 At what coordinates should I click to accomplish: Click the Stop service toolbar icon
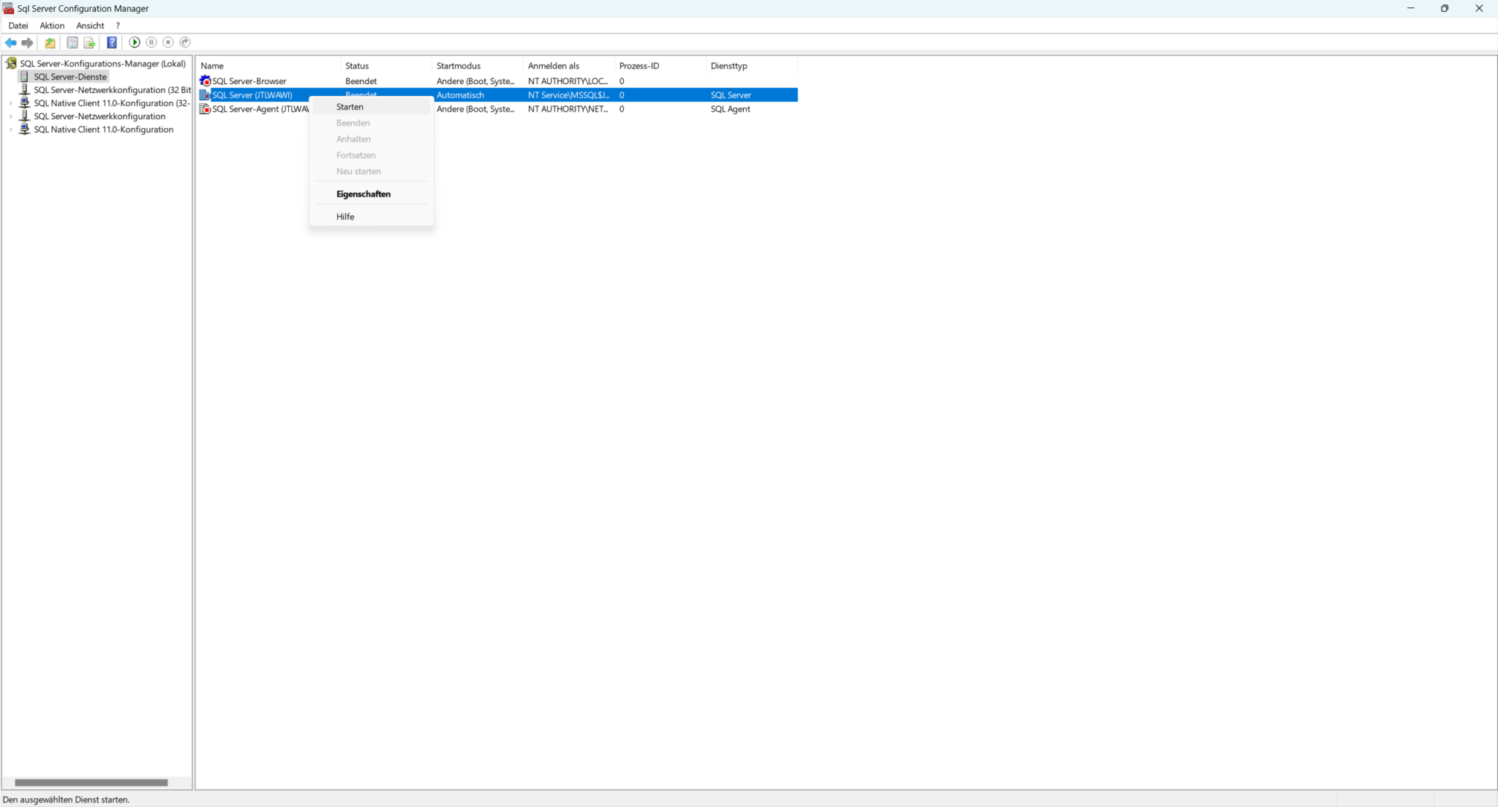168,42
